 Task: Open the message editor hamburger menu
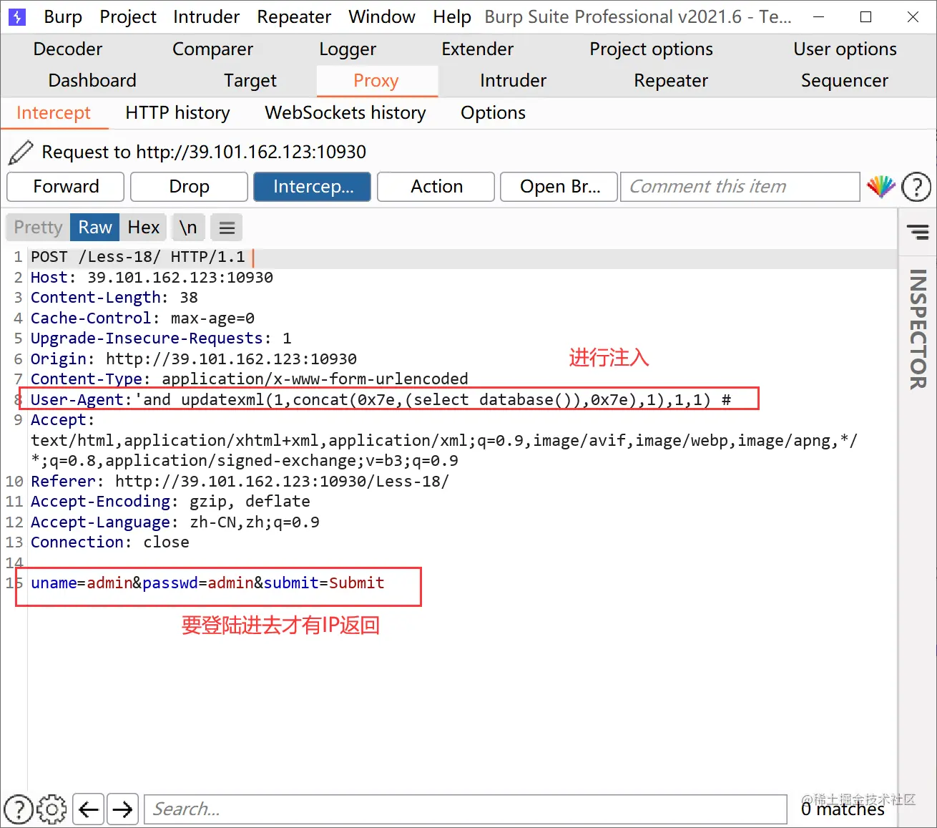pos(227,228)
